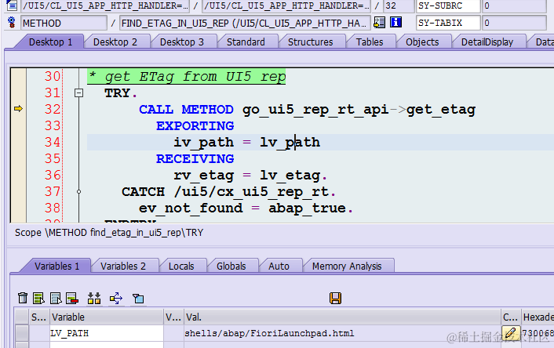Open the DetailDisplay tab
The height and width of the screenshot is (348, 554).
pyautogui.click(x=487, y=42)
